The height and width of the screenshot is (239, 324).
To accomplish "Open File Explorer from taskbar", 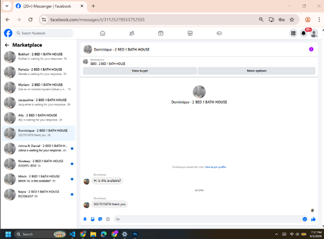I will (x=93, y=234).
